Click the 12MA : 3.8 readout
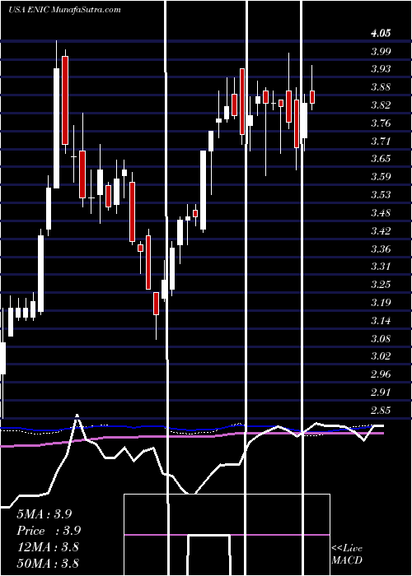Viewport: 412px width, 576px height. tap(48, 547)
